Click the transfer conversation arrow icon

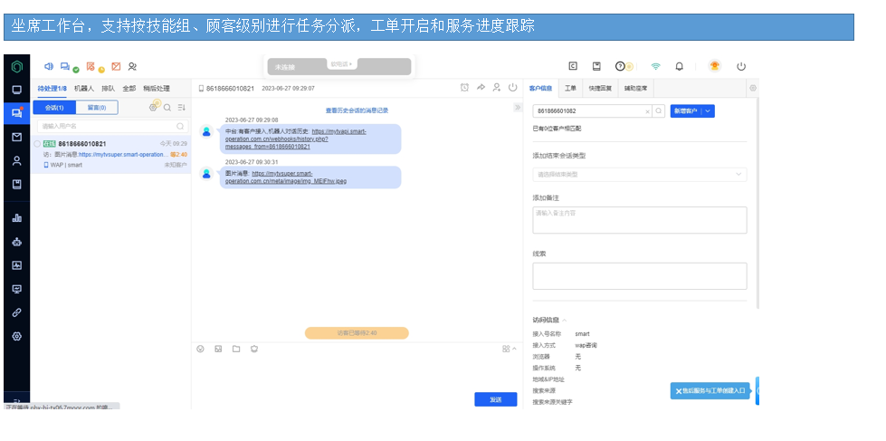click(481, 88)
